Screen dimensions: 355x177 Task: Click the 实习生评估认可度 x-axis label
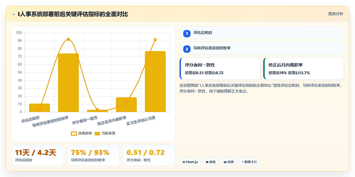coord(141,121)
